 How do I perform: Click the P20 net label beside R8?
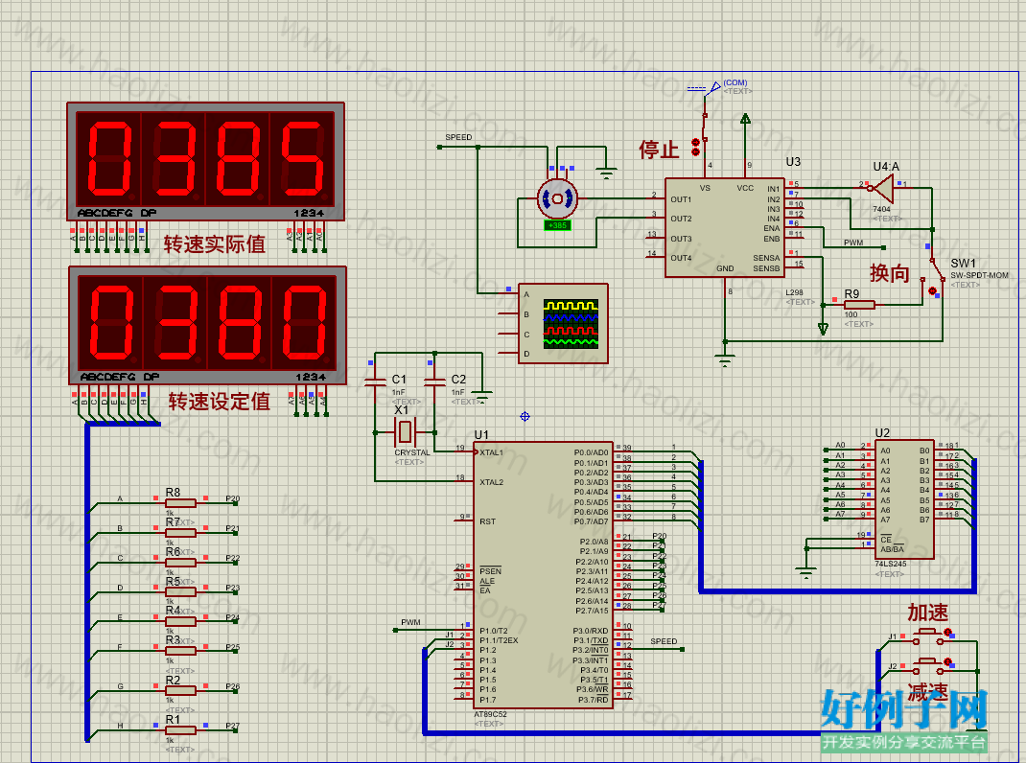tap(233, 498)
